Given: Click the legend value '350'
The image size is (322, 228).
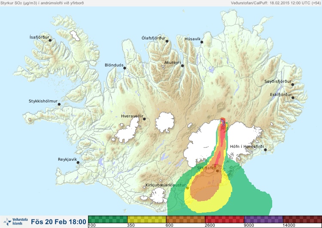Looking at the screenshot, I should [131, 225].
